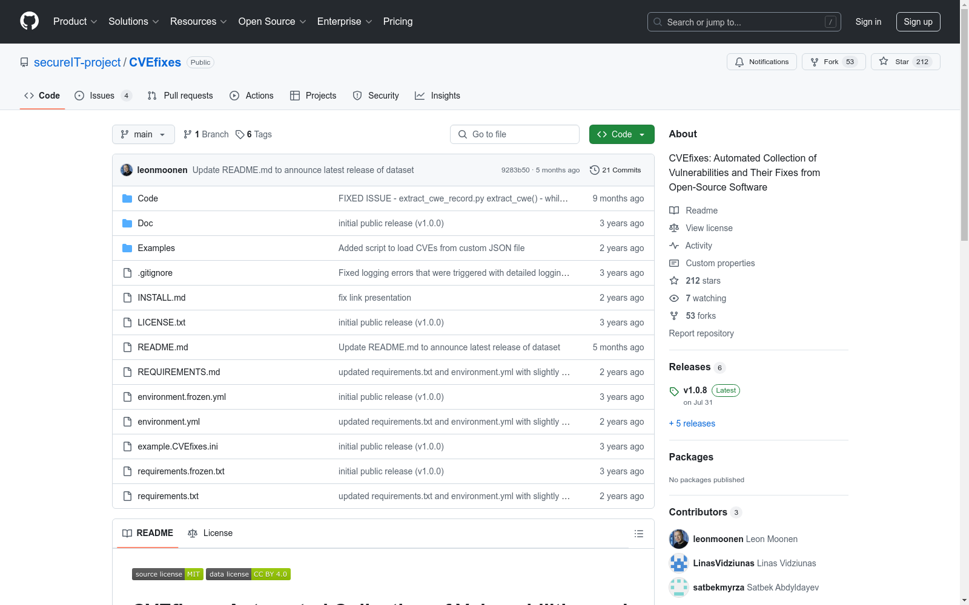The image size is (969, 605).
Task: Open leonmoonen contributor avatar
Action: (x=678, y=539)
